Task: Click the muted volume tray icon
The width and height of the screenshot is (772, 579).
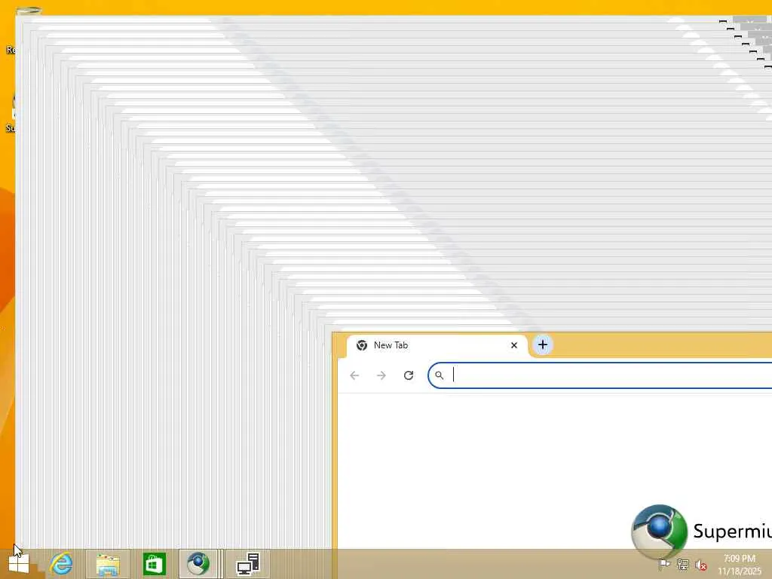Action: [x=701, y=565]
